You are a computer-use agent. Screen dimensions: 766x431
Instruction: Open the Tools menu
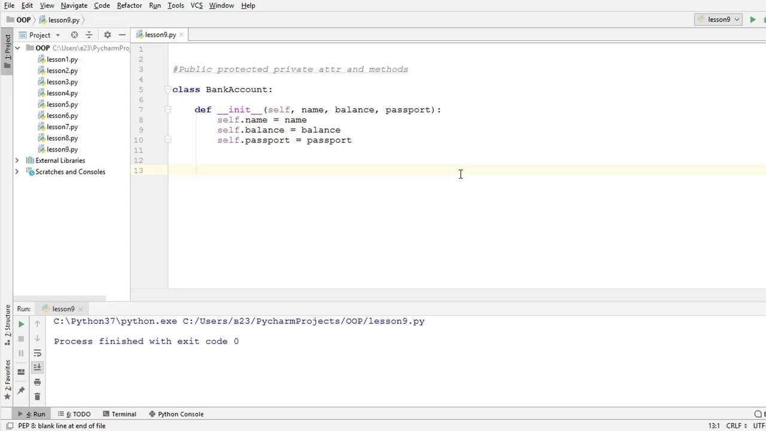tap(176, 5)
